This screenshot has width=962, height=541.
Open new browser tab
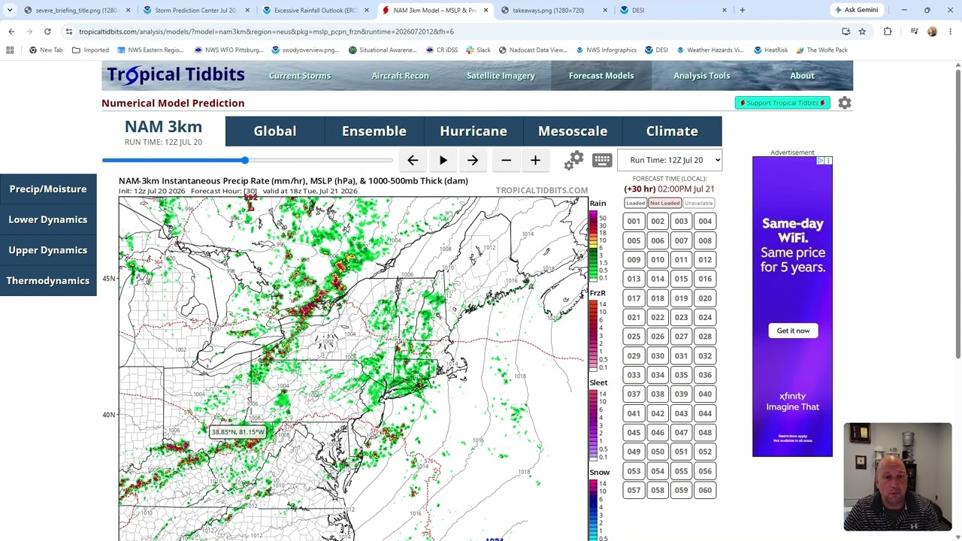pos(742,10)
